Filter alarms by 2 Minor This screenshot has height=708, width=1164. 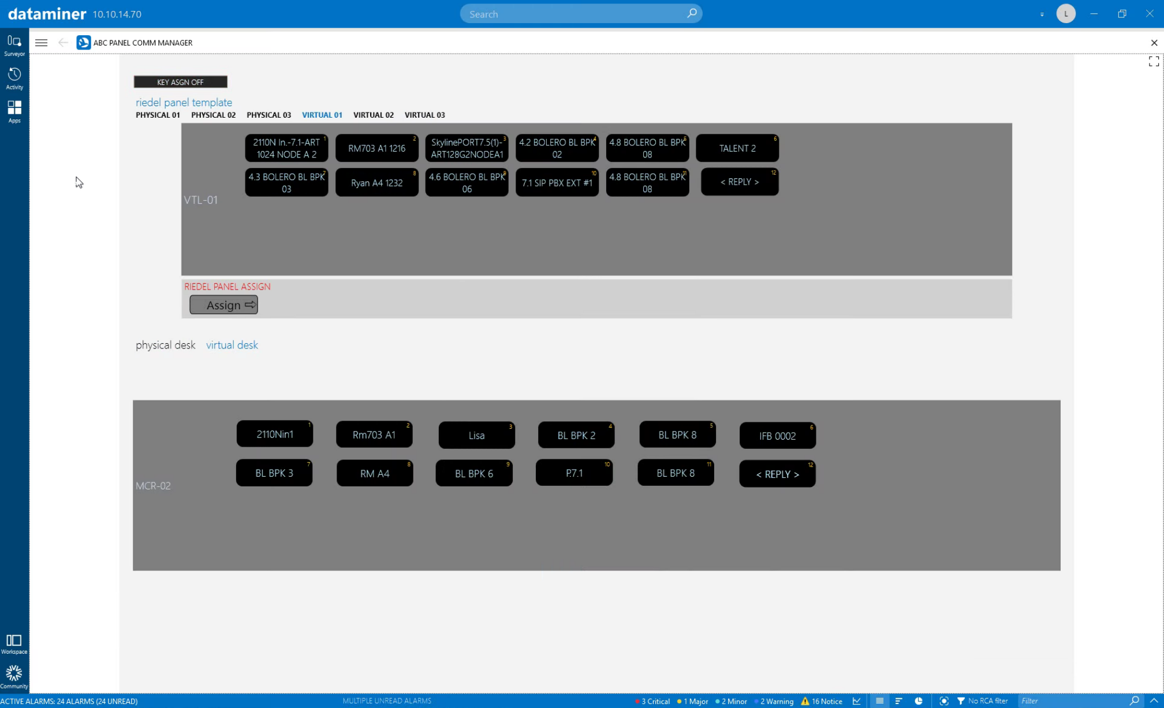point(732,701)
